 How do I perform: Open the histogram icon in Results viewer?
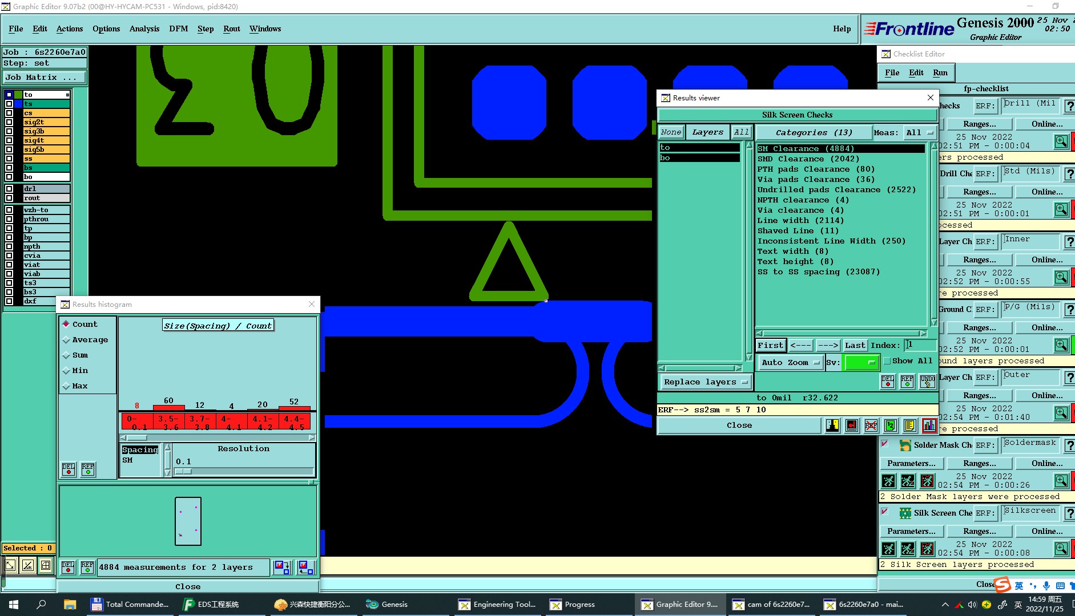(929, 425)
